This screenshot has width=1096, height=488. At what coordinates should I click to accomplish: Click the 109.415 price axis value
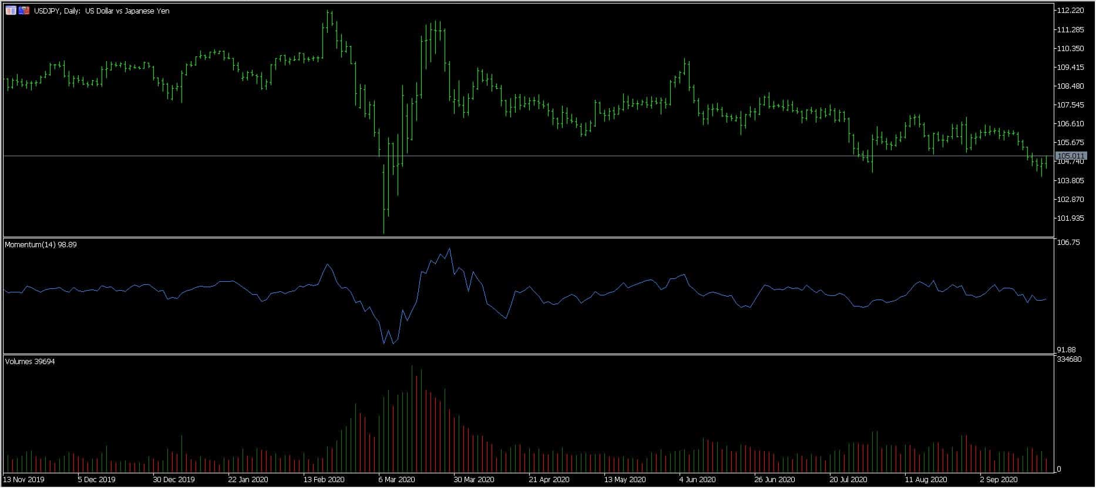point(1070,67)
